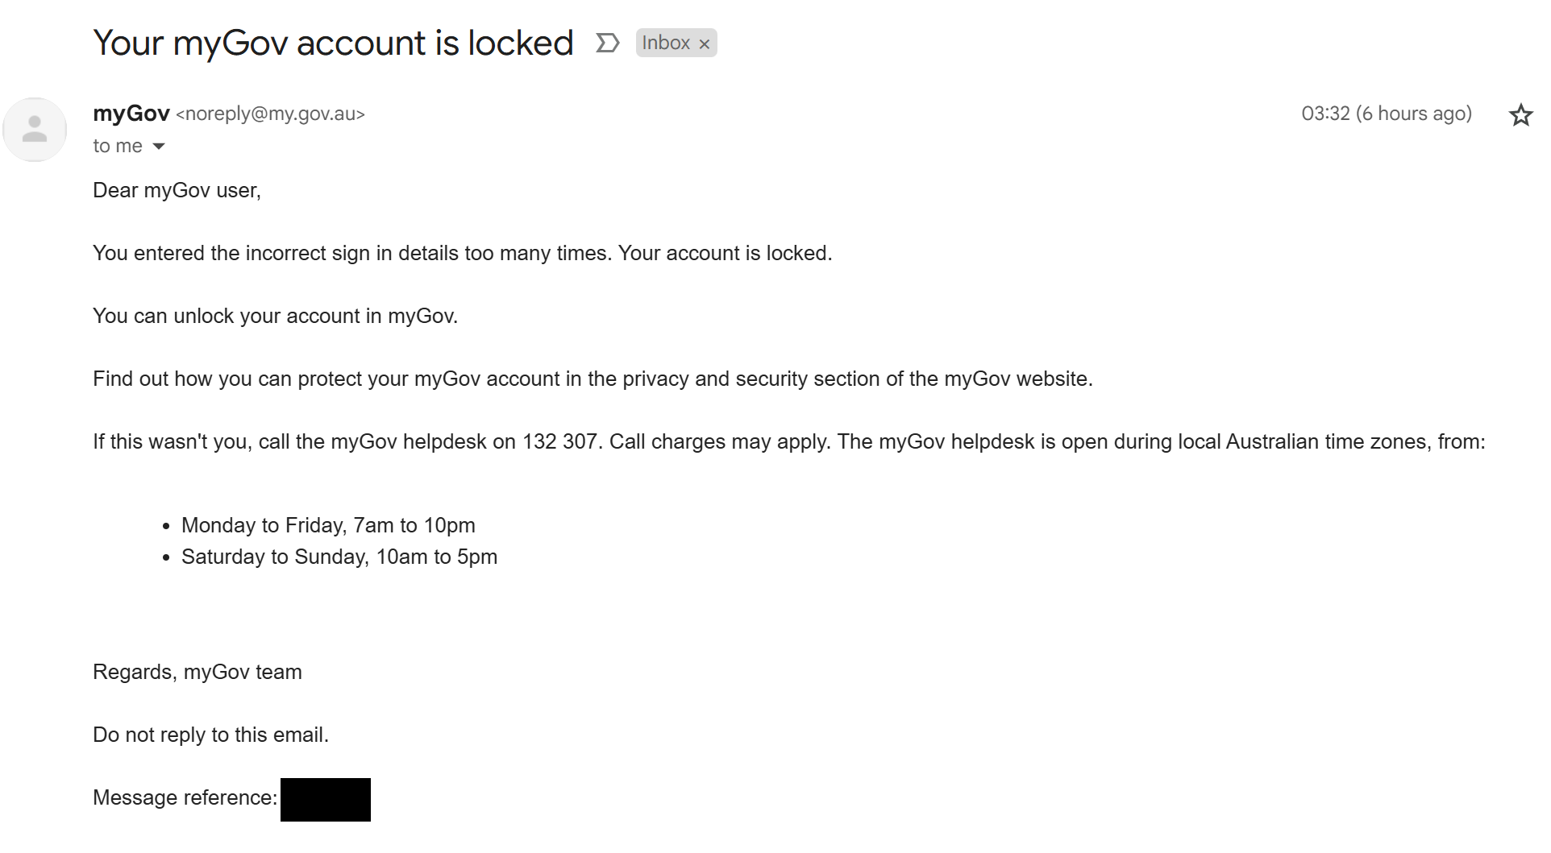Click the noreply@my.gov.au sender address
Image resolution: width=1551 pixels, height=853 pixels.
point(270,114)
